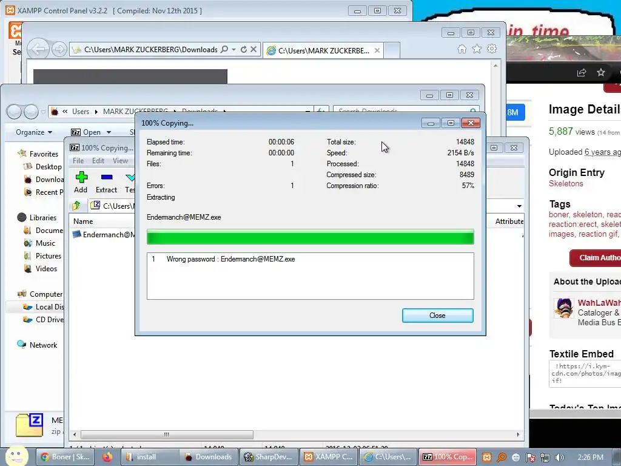This screenshot has height=466, width=621.
Task: Click Internet Explorer back arrow button
Action: pos(38,50)
